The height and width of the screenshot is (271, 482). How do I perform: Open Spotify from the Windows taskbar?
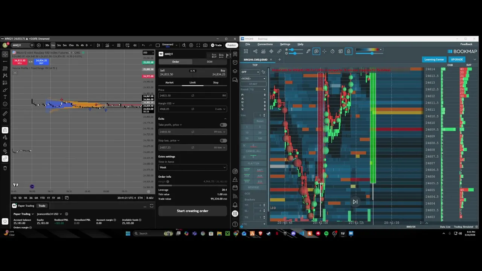pyautogui.click(x=326, y=233)
